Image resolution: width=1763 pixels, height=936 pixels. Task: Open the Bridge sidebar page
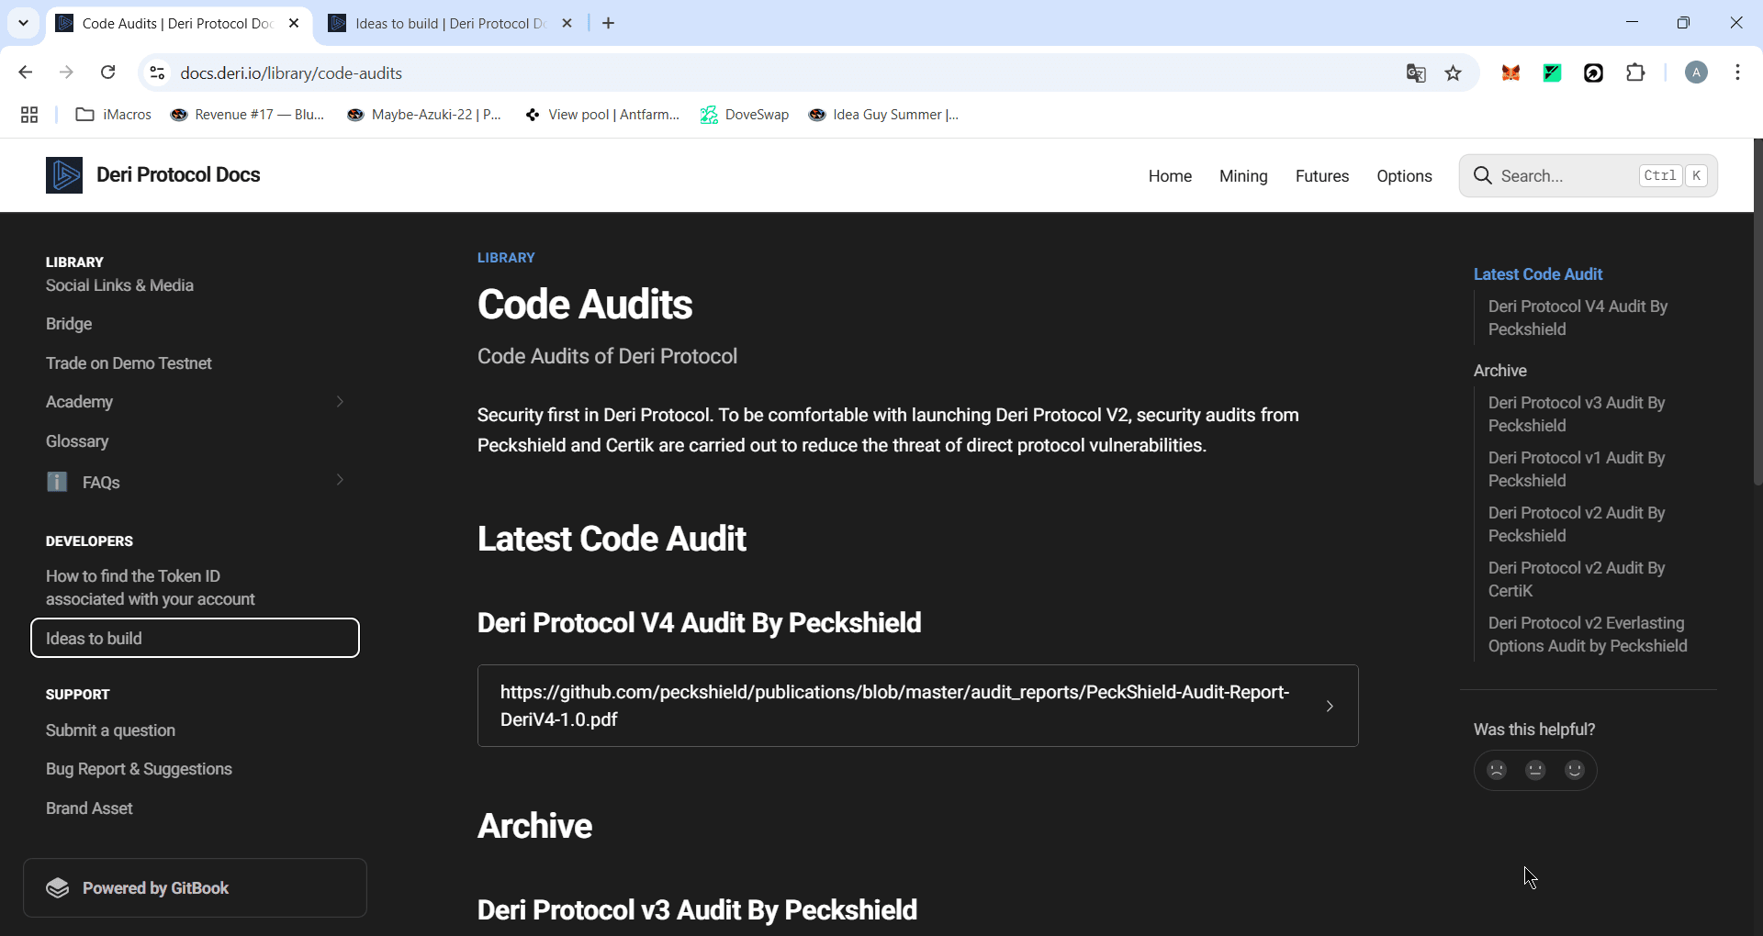(x=69, y=324)
